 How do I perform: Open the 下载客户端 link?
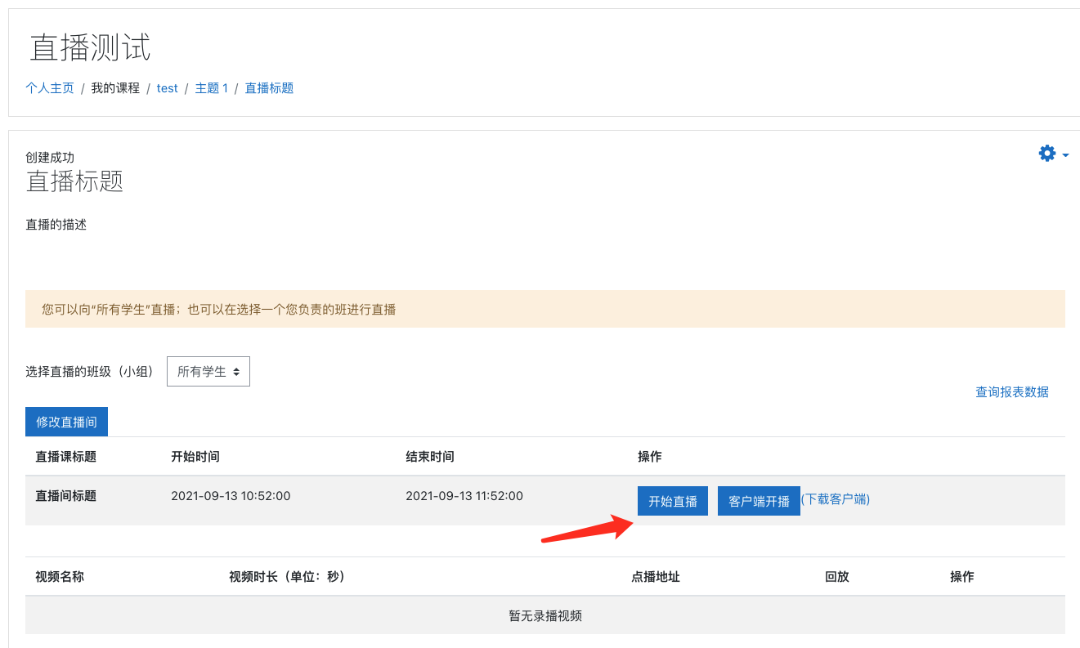click(836, 498)
